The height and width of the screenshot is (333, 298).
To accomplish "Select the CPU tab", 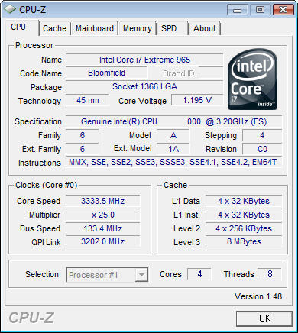I will [x=18, y=27].
